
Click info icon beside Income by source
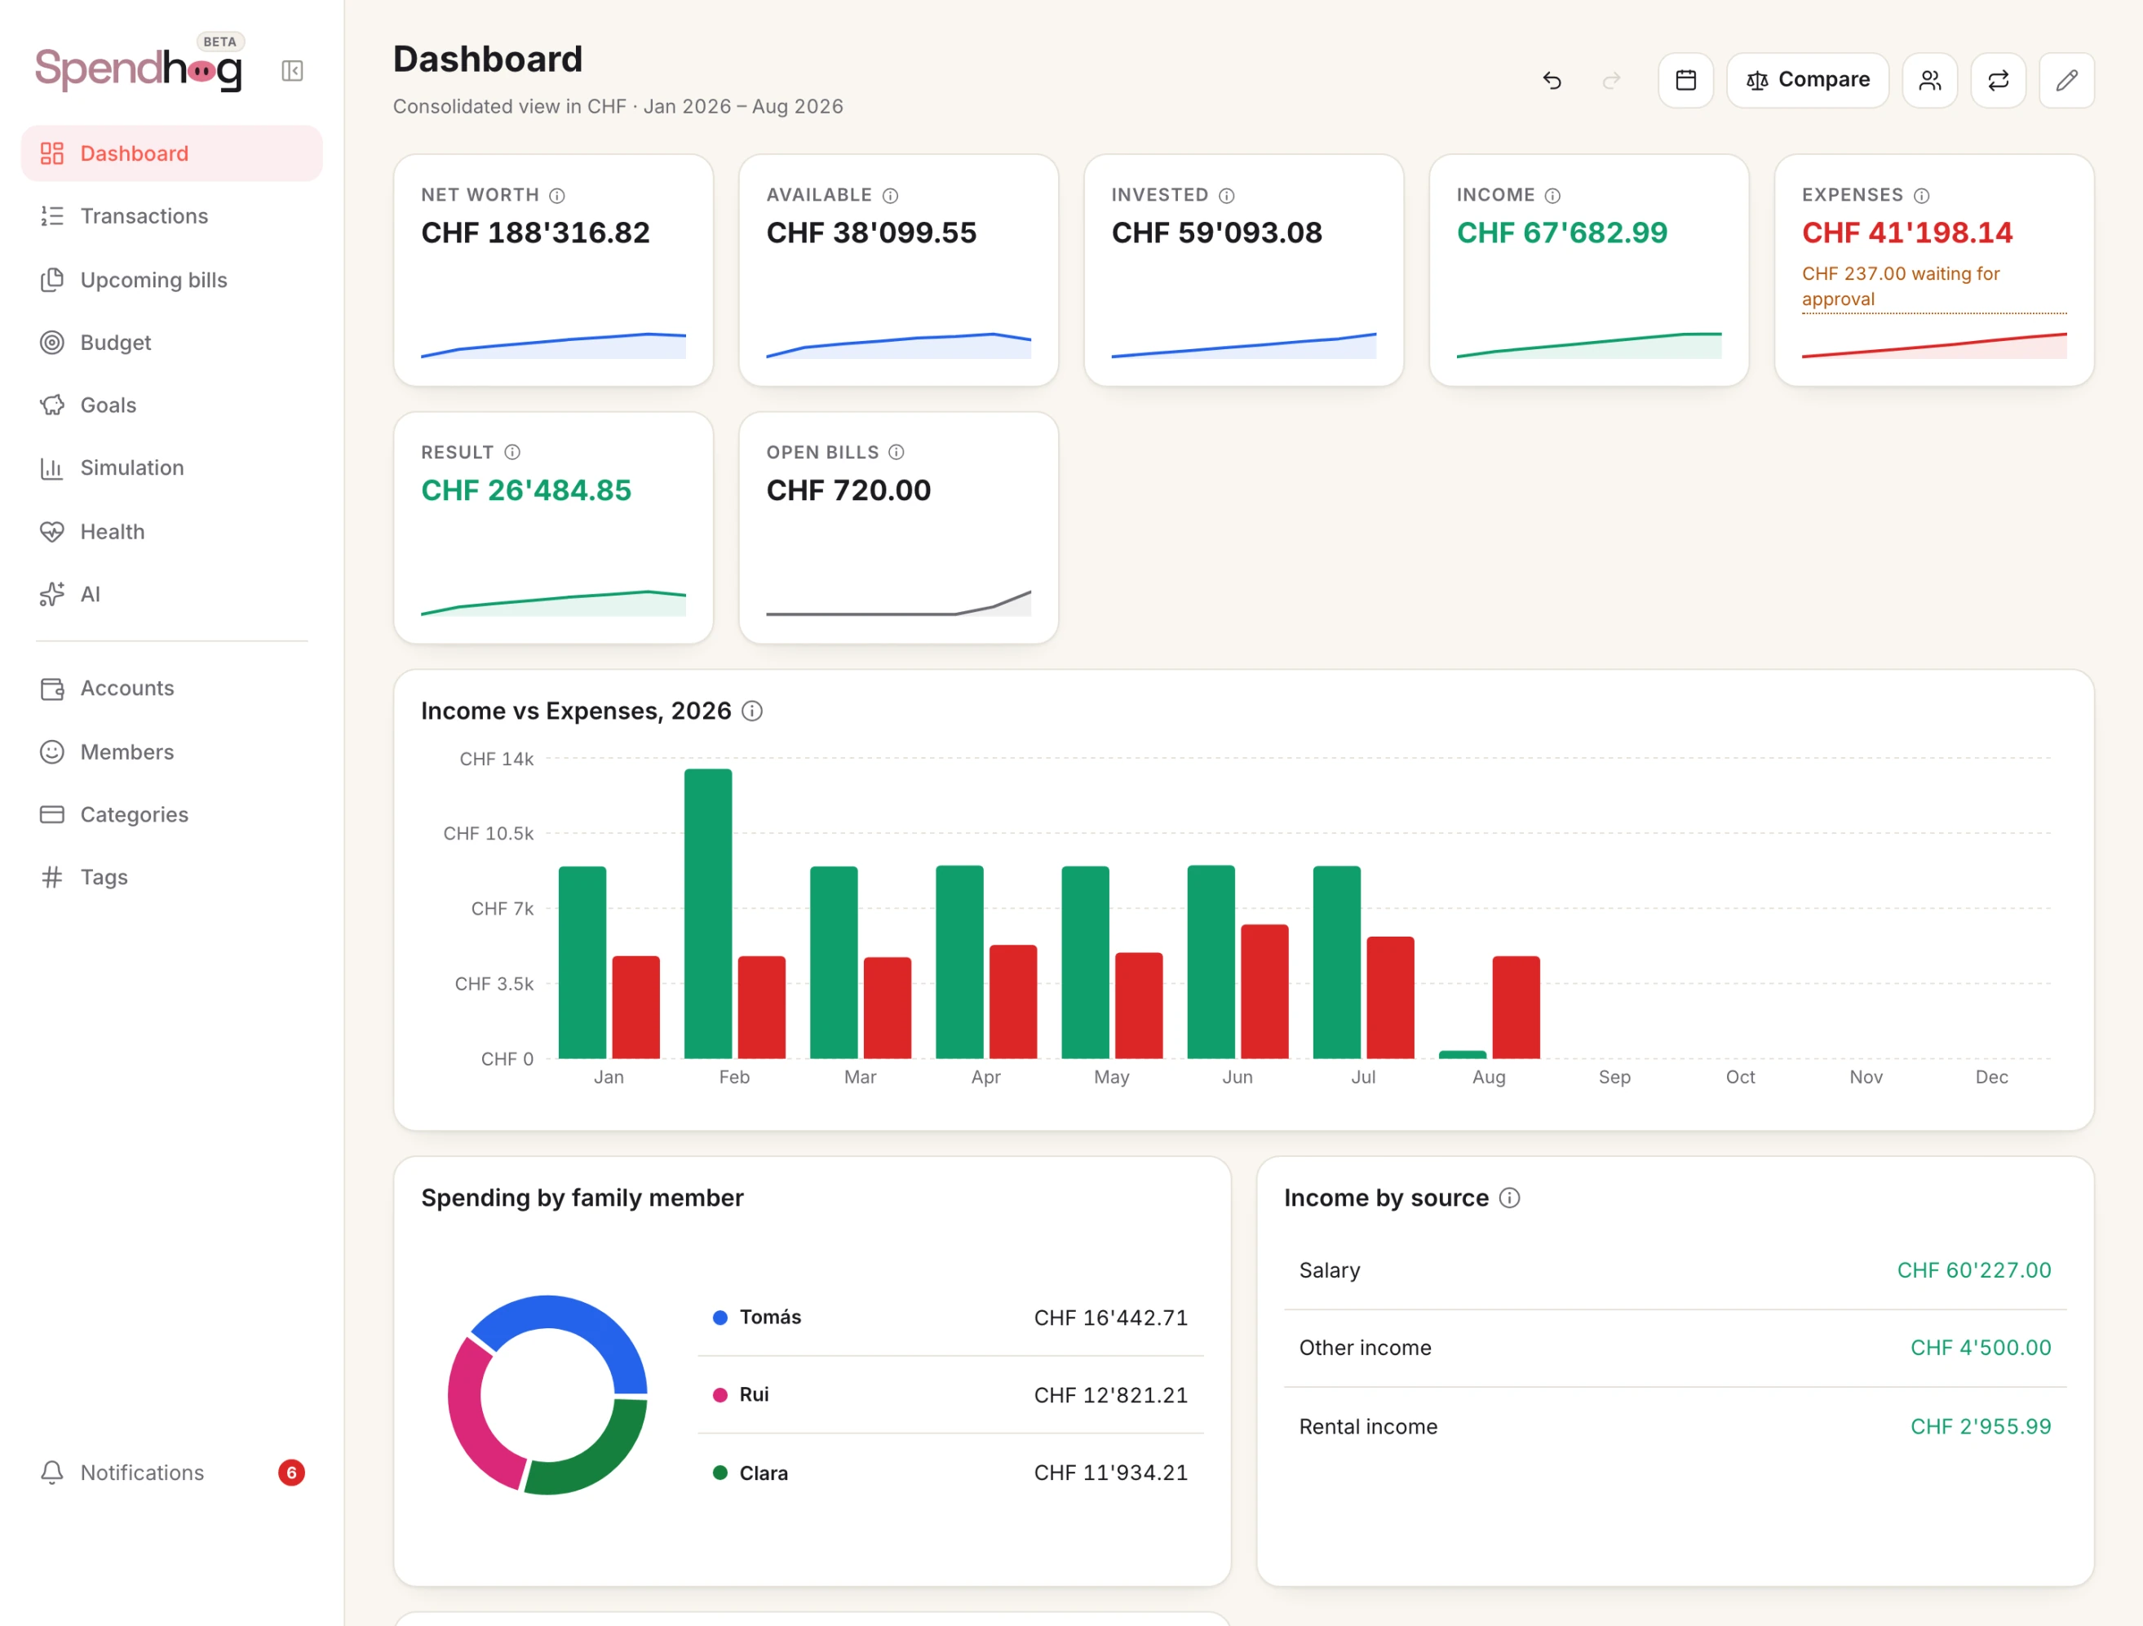point(1509,1198)
